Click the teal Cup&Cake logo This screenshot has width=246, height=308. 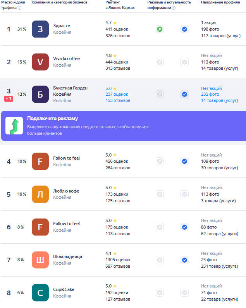pos(40,293)
